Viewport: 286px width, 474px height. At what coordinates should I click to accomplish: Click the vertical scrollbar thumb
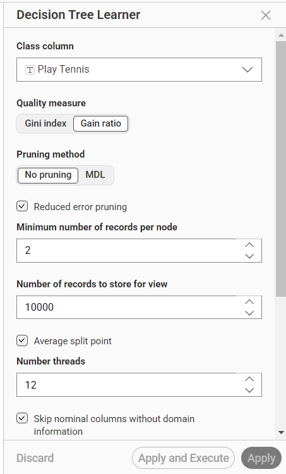[x=281, y=169]
